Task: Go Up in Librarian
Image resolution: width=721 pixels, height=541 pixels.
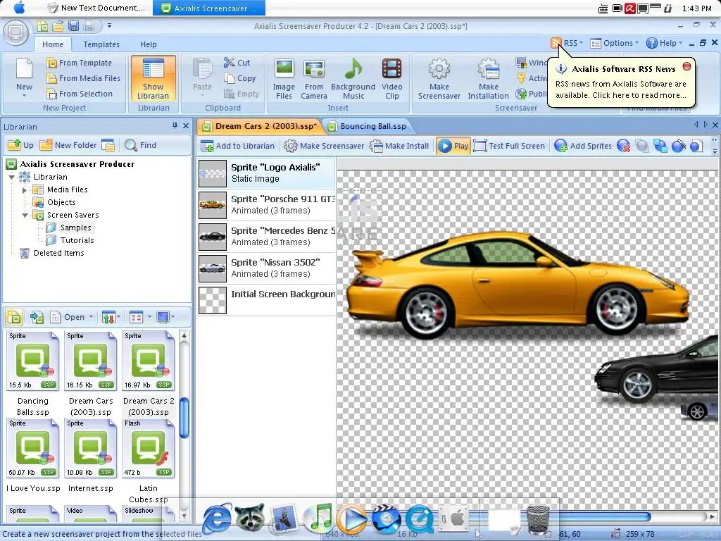Action: (x=20, y=145)
